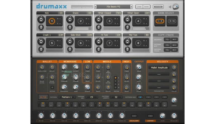215x124 pixels.
Task: Switch to bank 9-16
Action: pos(172,21)
